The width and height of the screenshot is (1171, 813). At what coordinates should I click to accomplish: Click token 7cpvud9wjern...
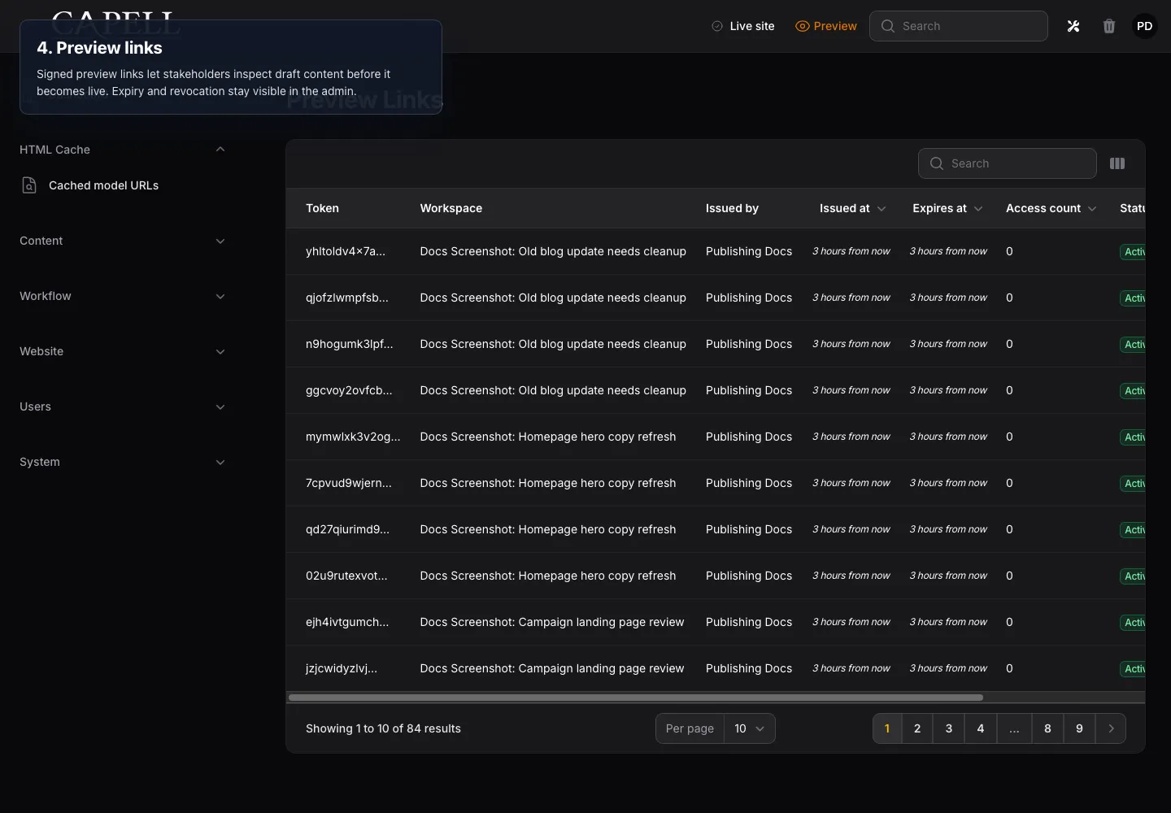(349, 483)
